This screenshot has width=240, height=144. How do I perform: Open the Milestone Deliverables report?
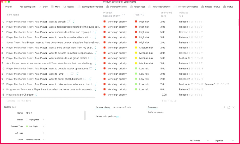(x=186, y=7)
